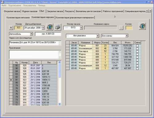
Task: Click the left arrow to scroll tabs
Action: pyautogui.click(x=148, y=11)
